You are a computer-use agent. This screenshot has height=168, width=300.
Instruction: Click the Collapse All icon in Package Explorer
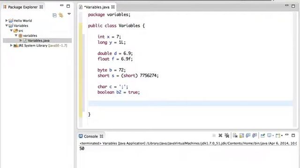(x=54, y=15)
